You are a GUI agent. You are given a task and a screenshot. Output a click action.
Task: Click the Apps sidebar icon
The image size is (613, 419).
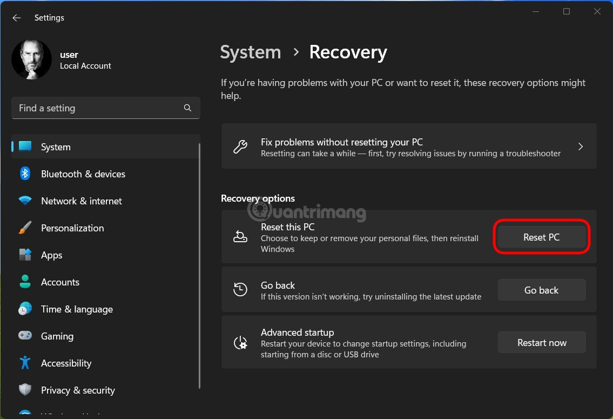(25, 255)
